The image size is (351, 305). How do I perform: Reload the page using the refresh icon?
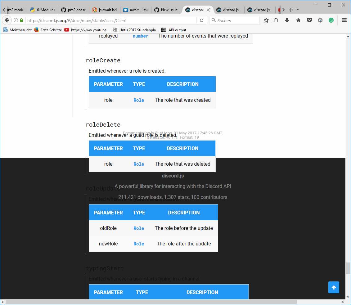coord(201,20)
